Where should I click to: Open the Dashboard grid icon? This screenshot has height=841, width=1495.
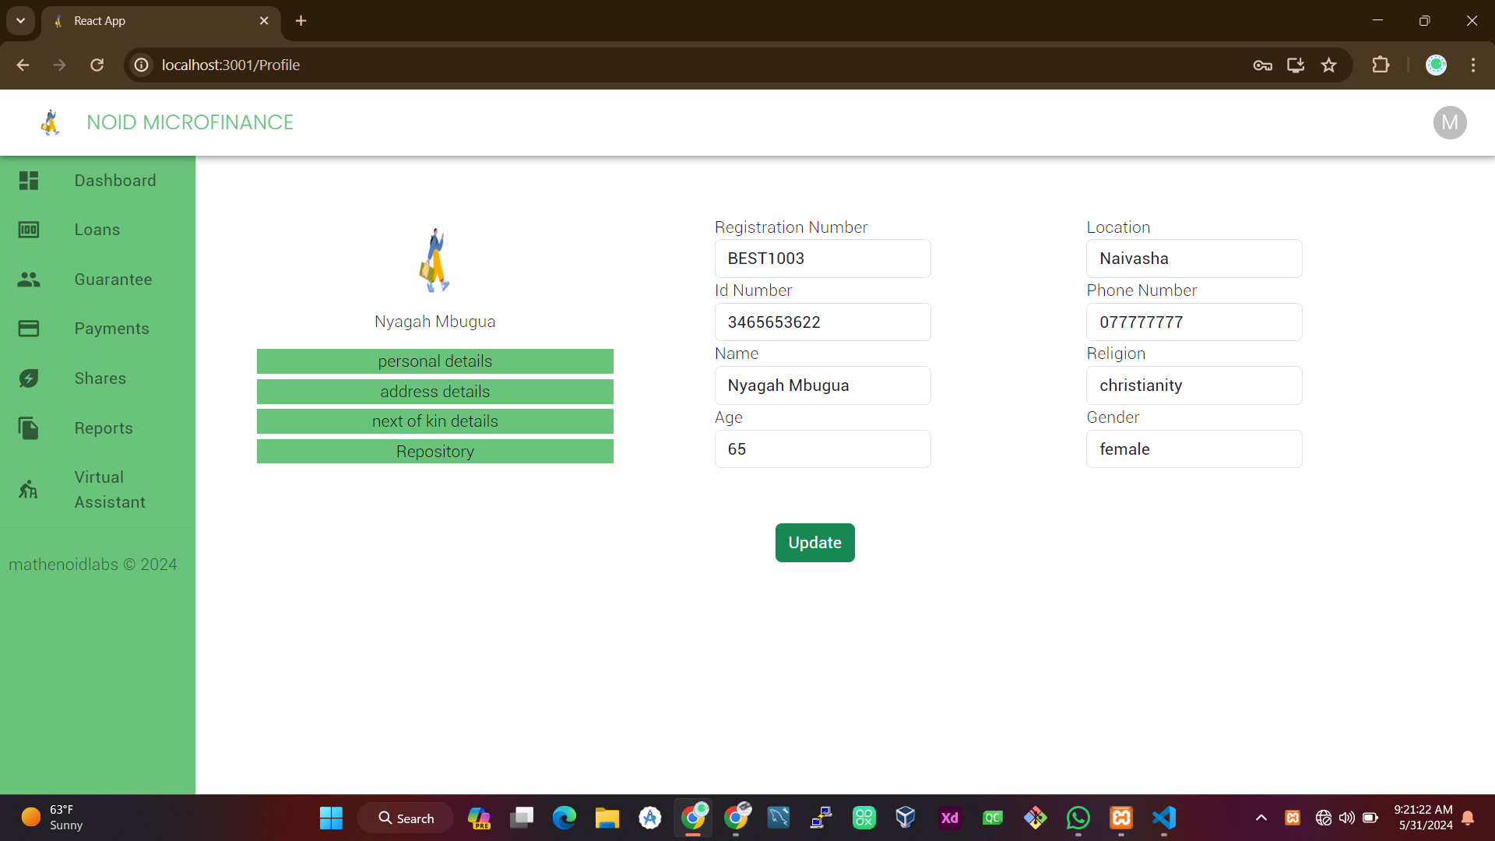point(29,181)
